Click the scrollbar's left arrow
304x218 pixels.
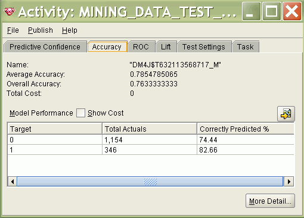point(13,182)
